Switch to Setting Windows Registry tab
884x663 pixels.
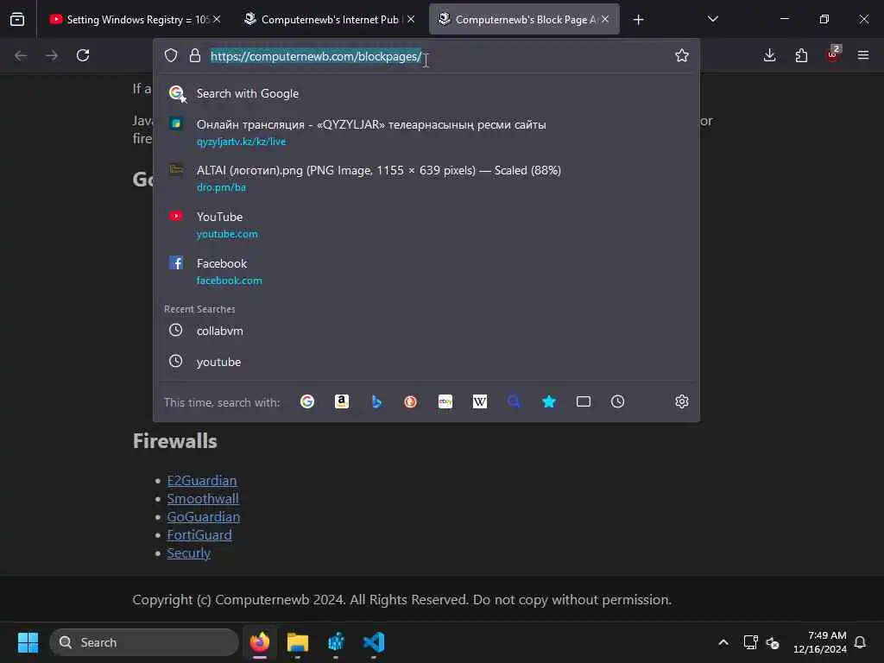tap(136, 20)
